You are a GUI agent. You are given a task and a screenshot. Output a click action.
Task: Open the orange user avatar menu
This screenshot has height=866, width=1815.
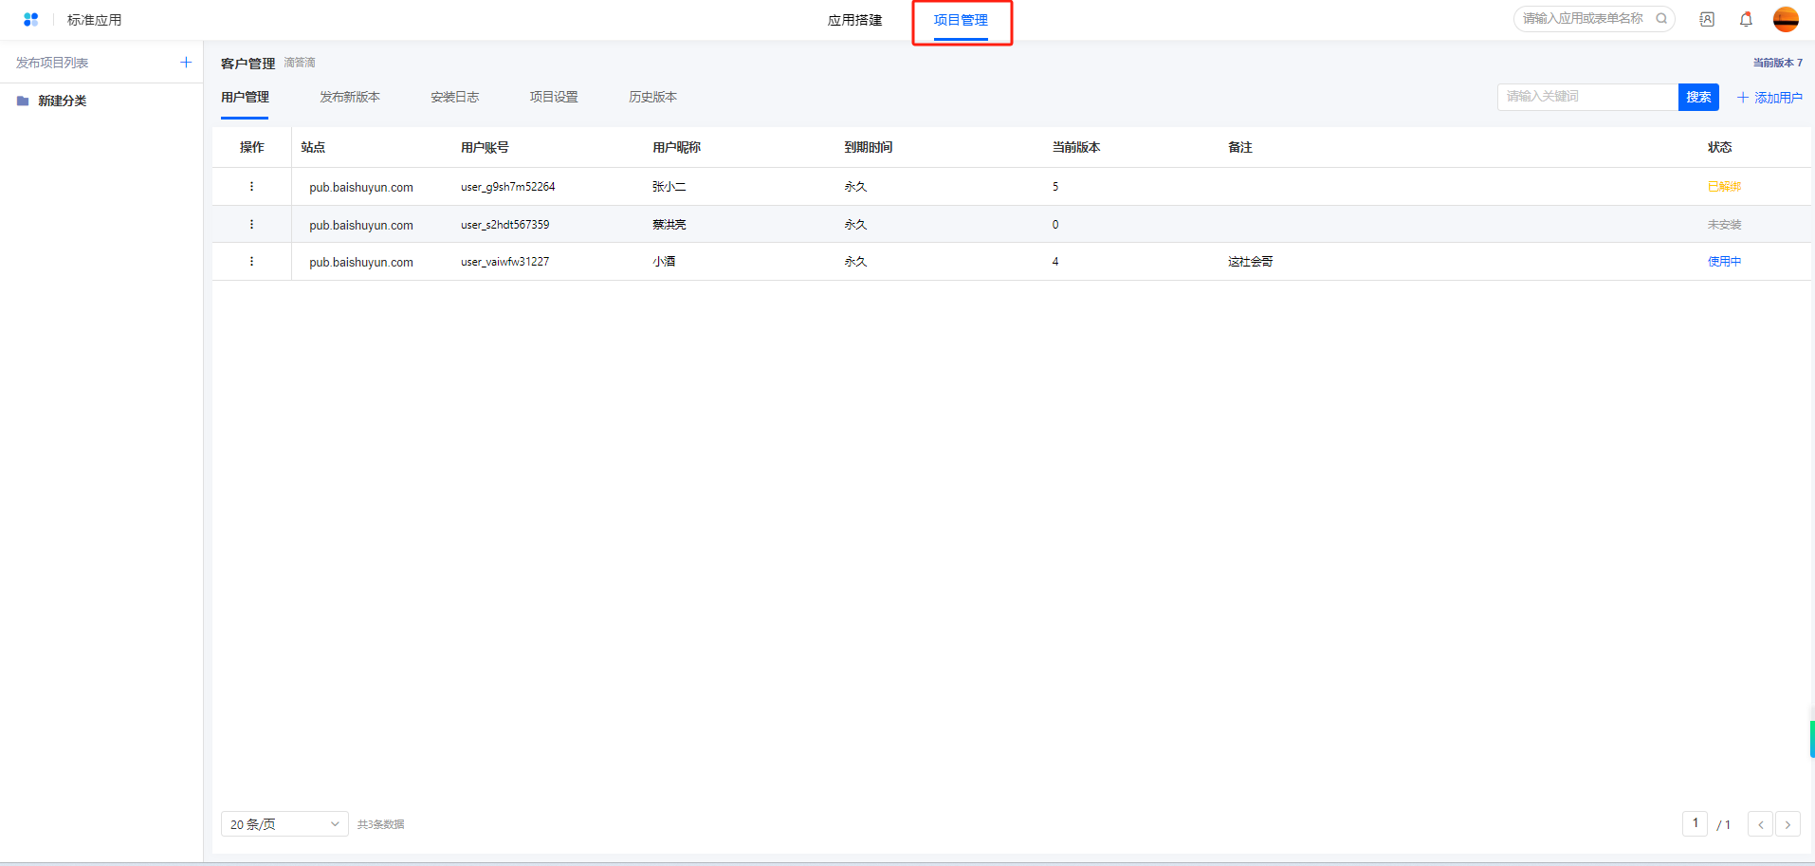(1786, 19)
